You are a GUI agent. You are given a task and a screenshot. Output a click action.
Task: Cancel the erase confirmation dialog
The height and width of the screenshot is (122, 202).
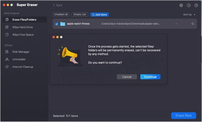click(x=127, y=77)
